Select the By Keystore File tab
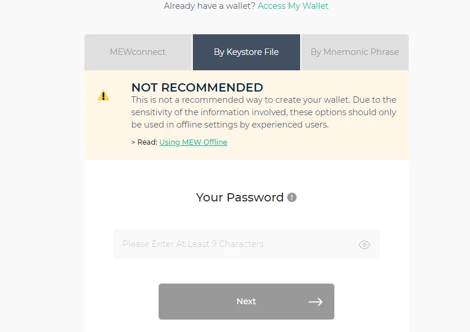Viewport: 470px width, 332px height. (x=246, y=52)
